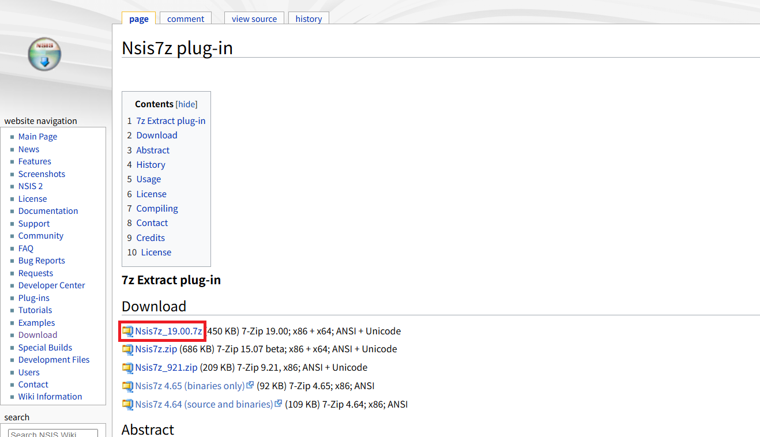Download Nsis7z_19.00.7z file
This screenshot has height=437, width=760.
[168, 331]
